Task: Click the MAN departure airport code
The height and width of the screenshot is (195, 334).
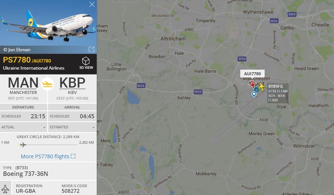Action: (x=23, y=83)
